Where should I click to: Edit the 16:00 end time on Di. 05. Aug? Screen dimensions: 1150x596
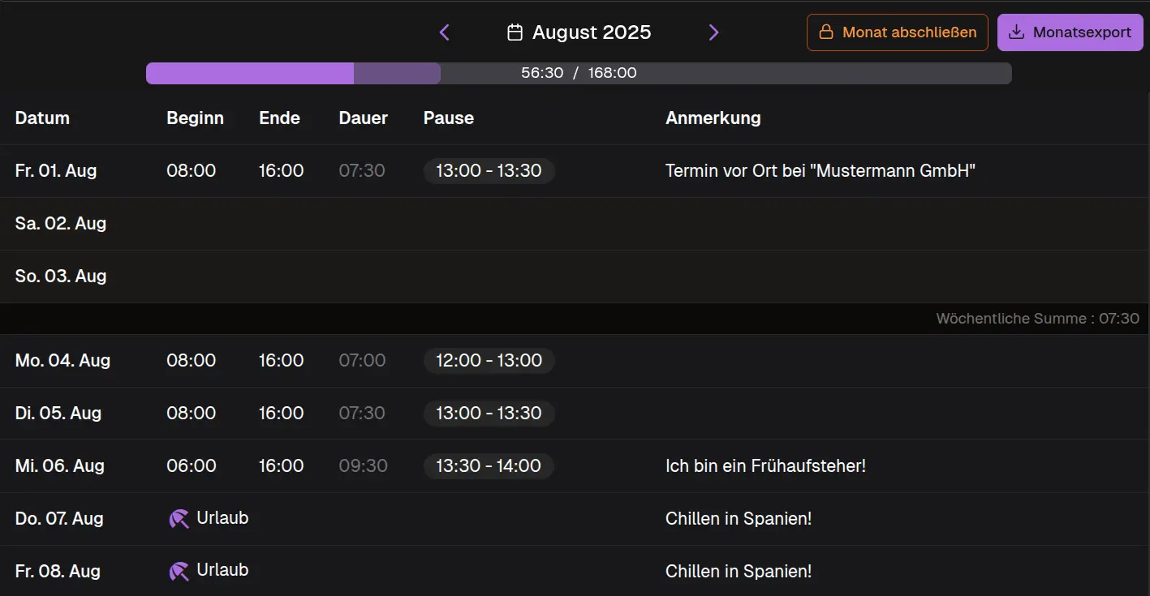[x=281, y=414]
